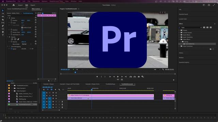Toggle third video track eye visibility
The image size is (218, 122).
[x=56, y=98]
